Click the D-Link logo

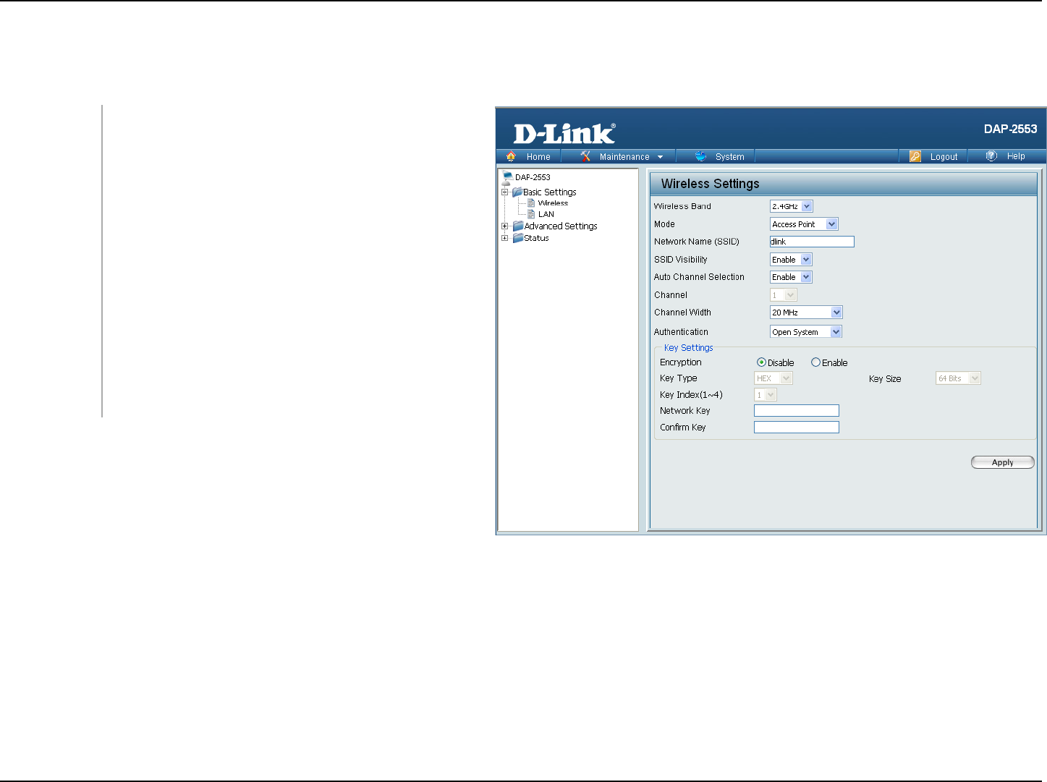(564, 133)
